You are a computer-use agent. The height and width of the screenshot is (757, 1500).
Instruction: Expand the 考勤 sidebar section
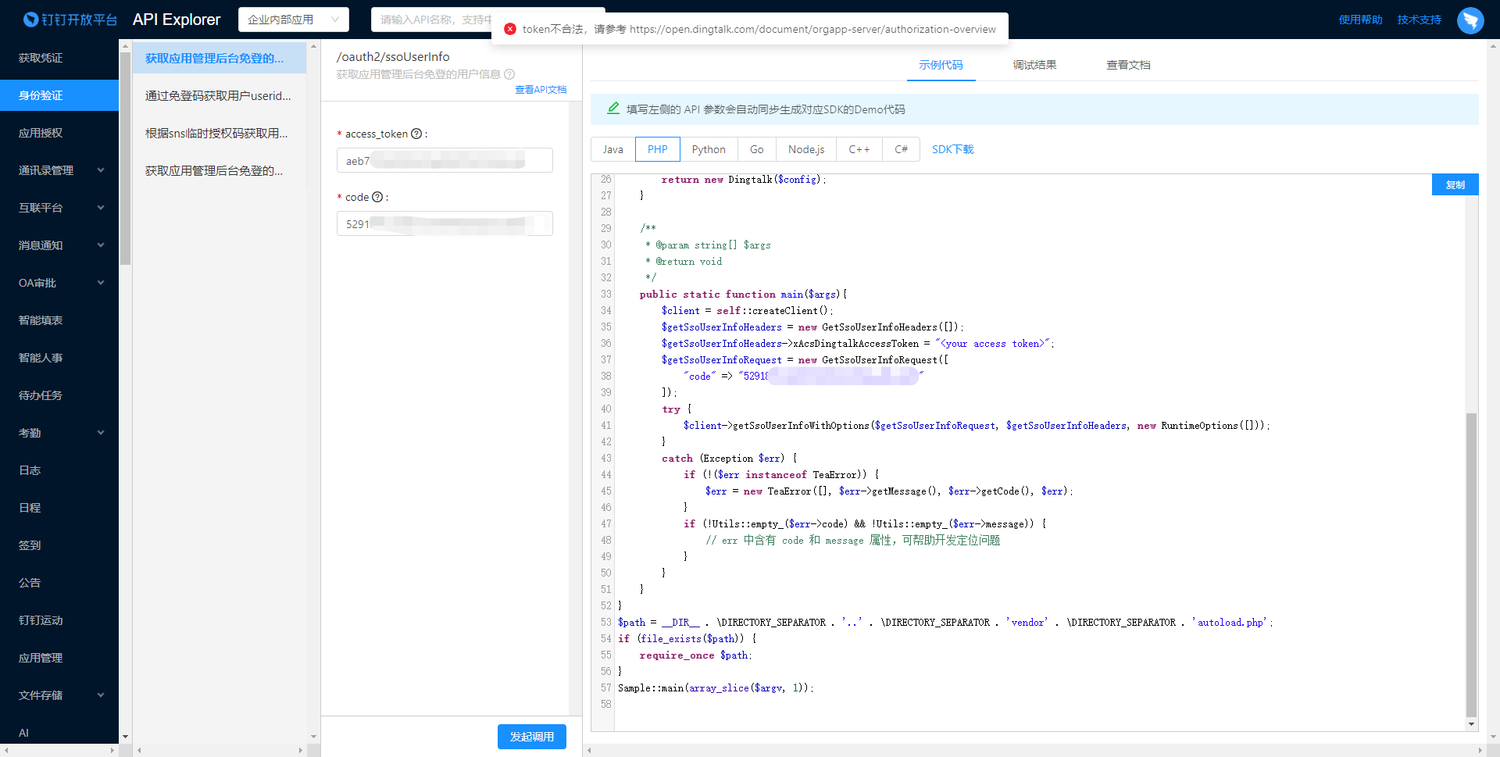pos(59,433)
